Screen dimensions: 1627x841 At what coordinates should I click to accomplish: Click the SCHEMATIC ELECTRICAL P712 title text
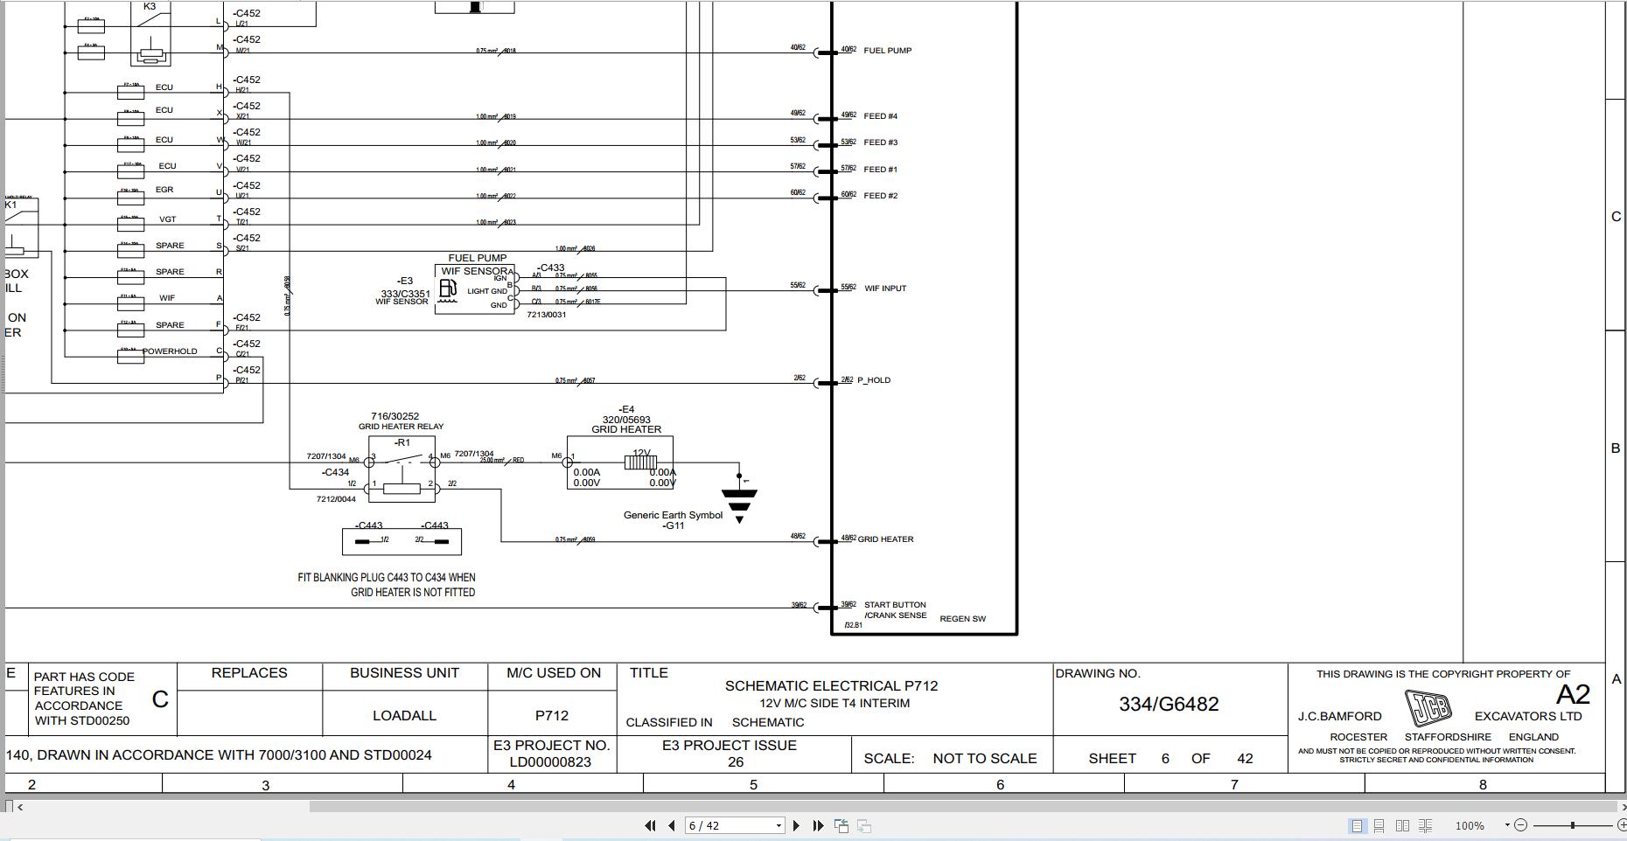pyautogui.click(x=831, y=685)
